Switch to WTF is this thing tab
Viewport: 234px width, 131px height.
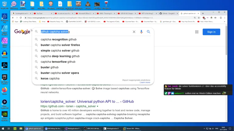pos(148,13)
